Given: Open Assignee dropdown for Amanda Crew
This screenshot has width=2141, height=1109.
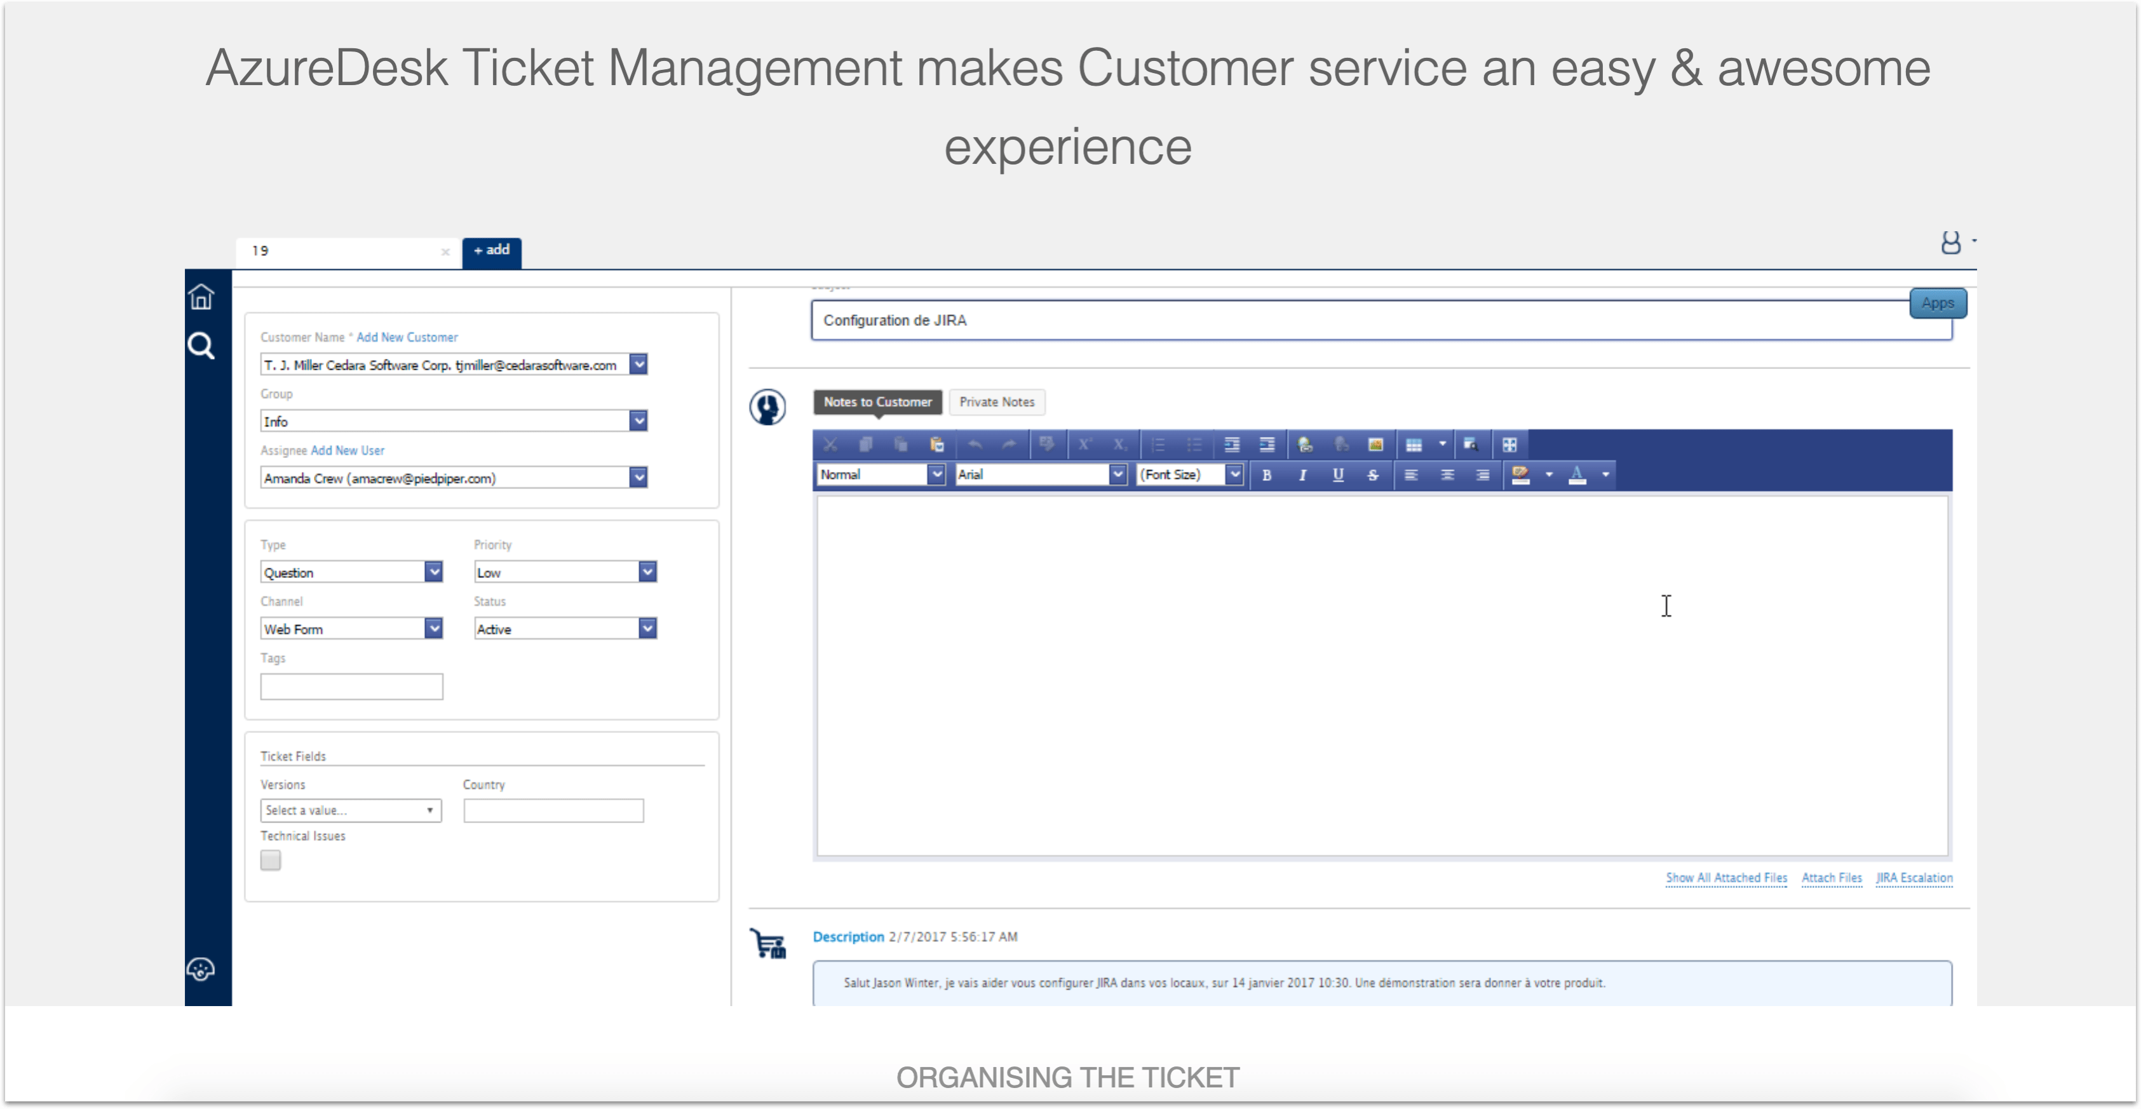Looking at the screenshot, I should pos(638,477).
